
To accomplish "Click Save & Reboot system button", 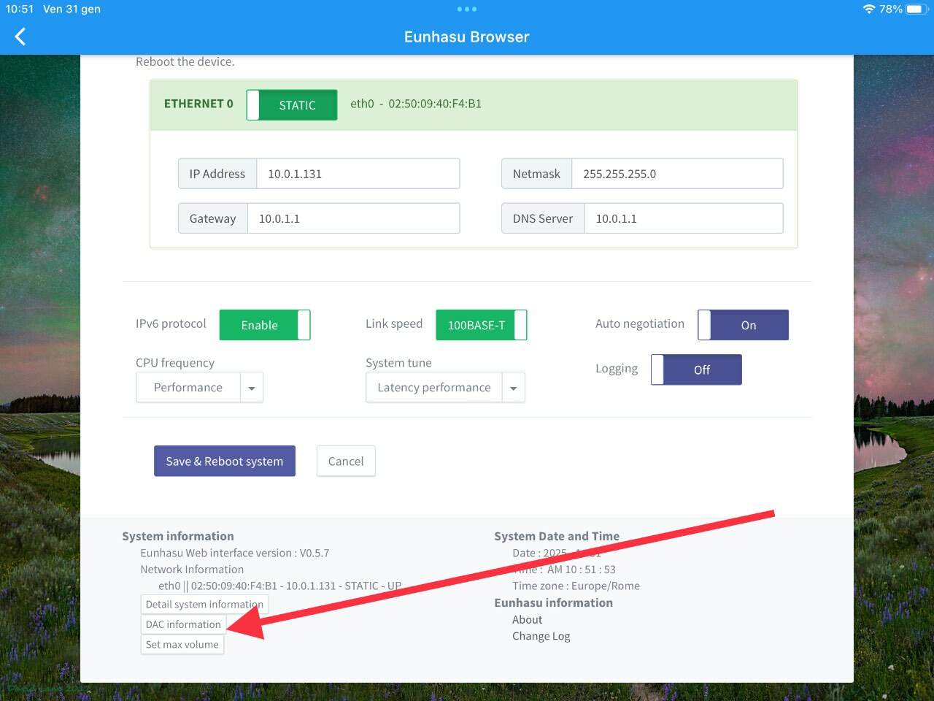I will coord(225,461).
